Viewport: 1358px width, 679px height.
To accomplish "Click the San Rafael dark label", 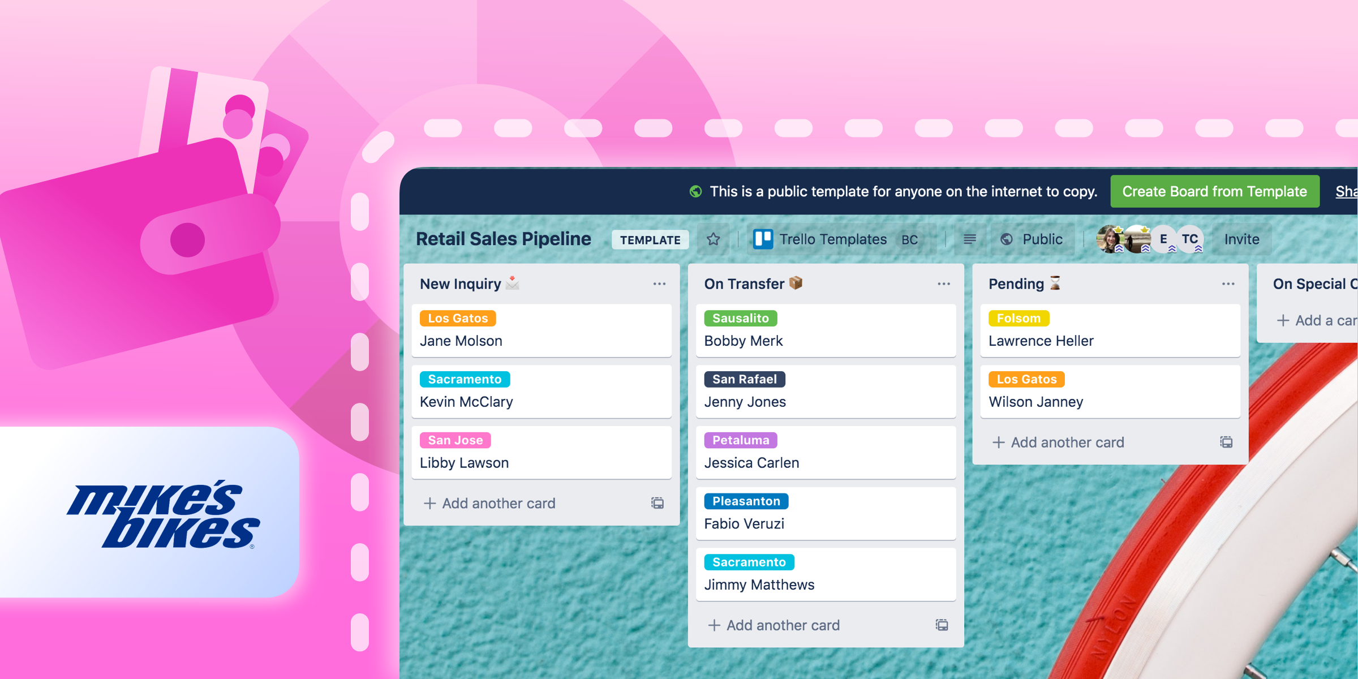I will (745, 379).
